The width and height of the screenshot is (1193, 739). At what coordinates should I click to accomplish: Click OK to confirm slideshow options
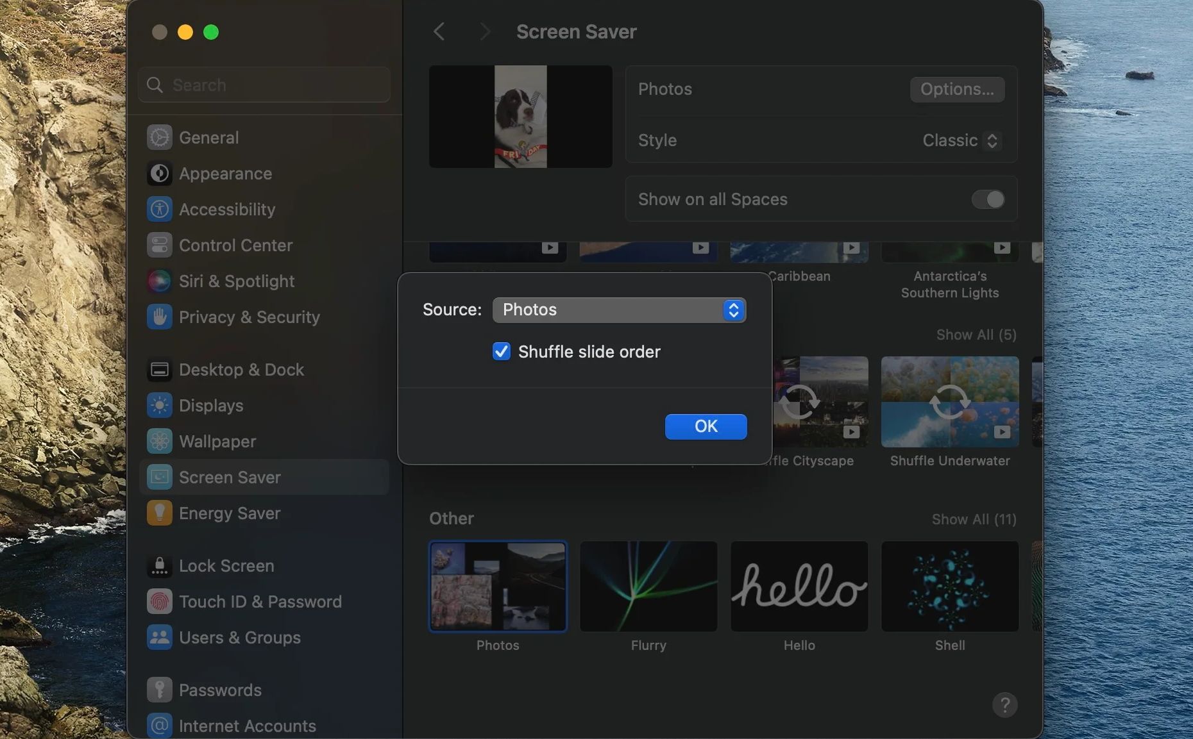(x=706, y=426)
